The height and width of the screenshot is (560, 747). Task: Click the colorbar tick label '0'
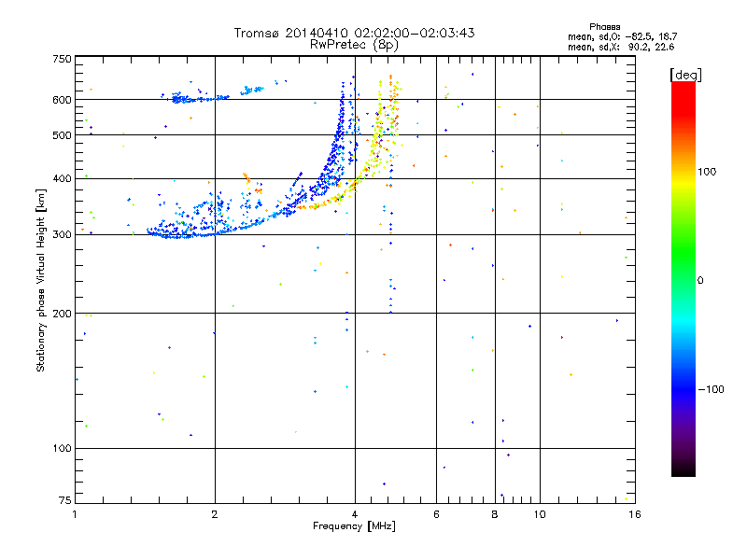pyautogui.click(x=700, y=281)
